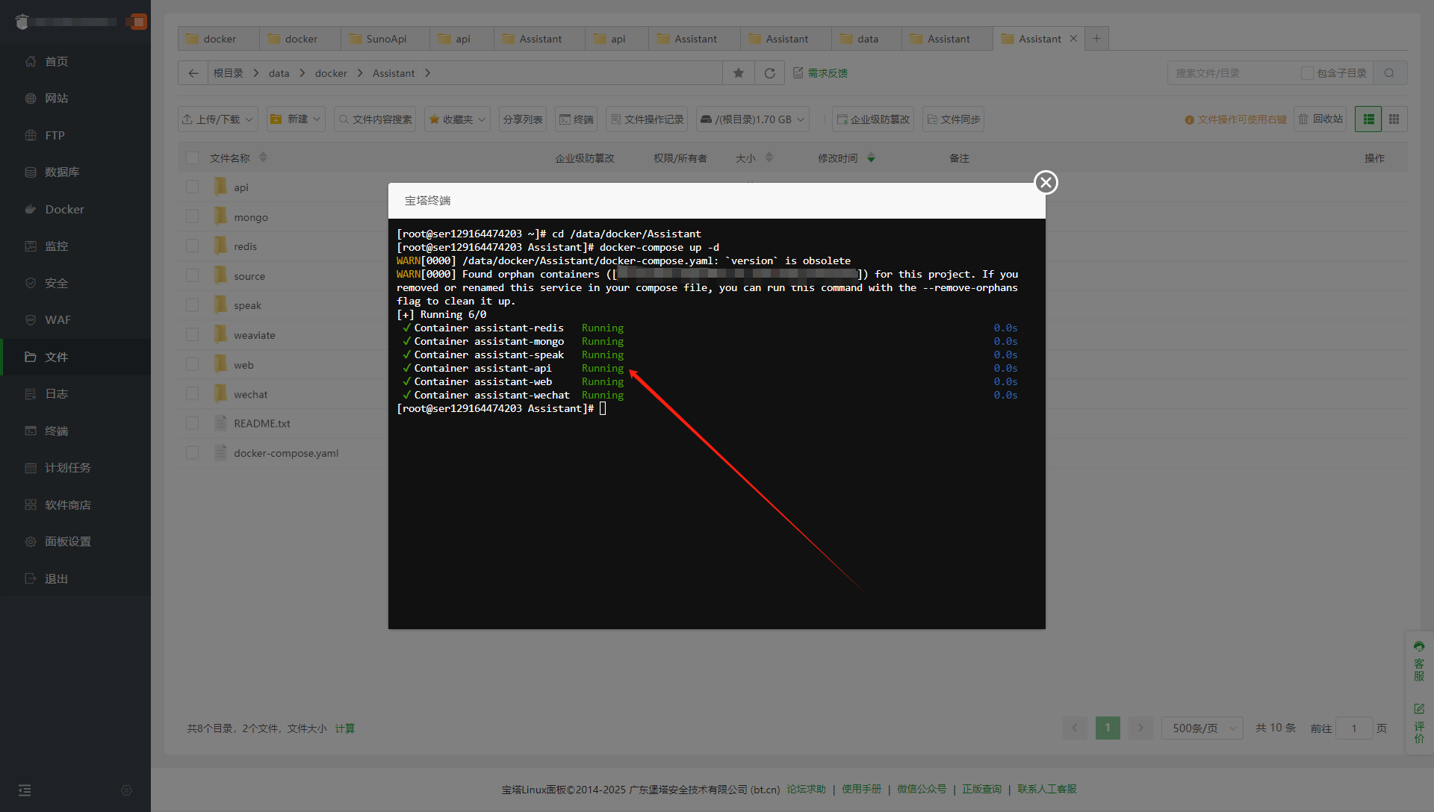Click the 面板设置 panel settings icon
The image size is (1434, 812).
[31, 541]
